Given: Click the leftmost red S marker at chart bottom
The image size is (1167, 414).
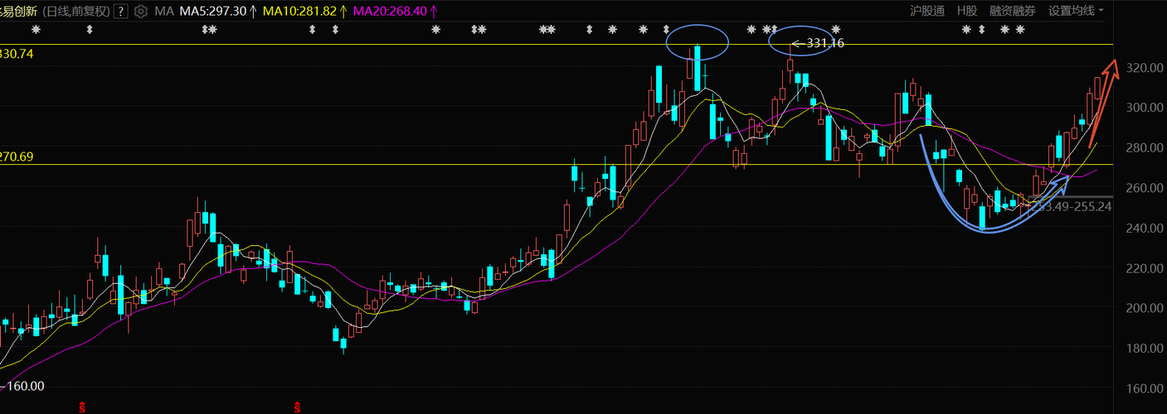Looking at the screenshot, I should (x=82, y=407).
